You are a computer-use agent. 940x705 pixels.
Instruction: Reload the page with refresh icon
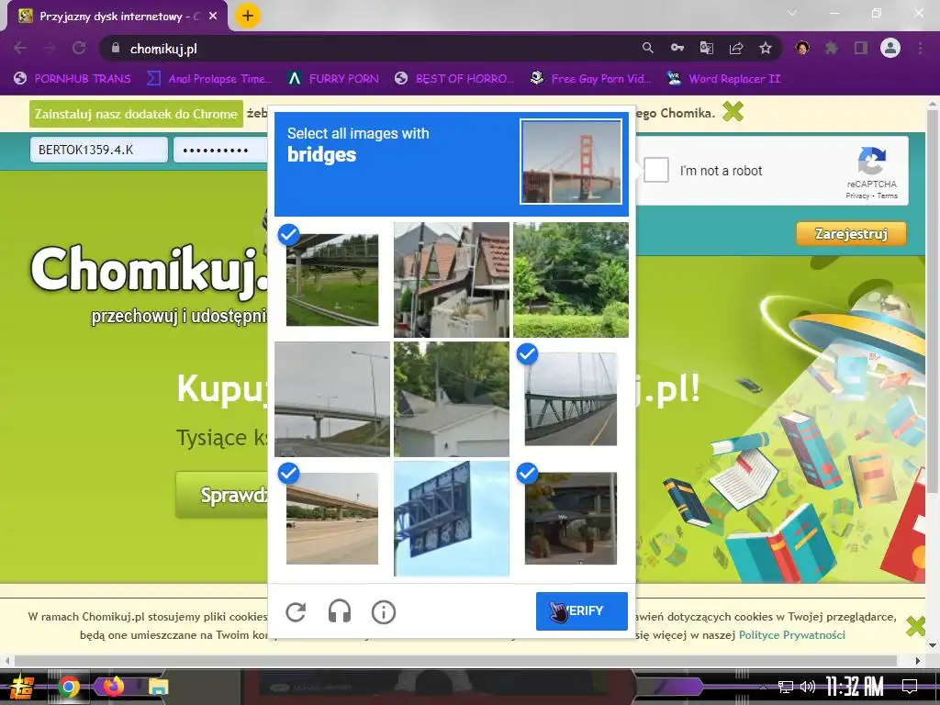79,48
